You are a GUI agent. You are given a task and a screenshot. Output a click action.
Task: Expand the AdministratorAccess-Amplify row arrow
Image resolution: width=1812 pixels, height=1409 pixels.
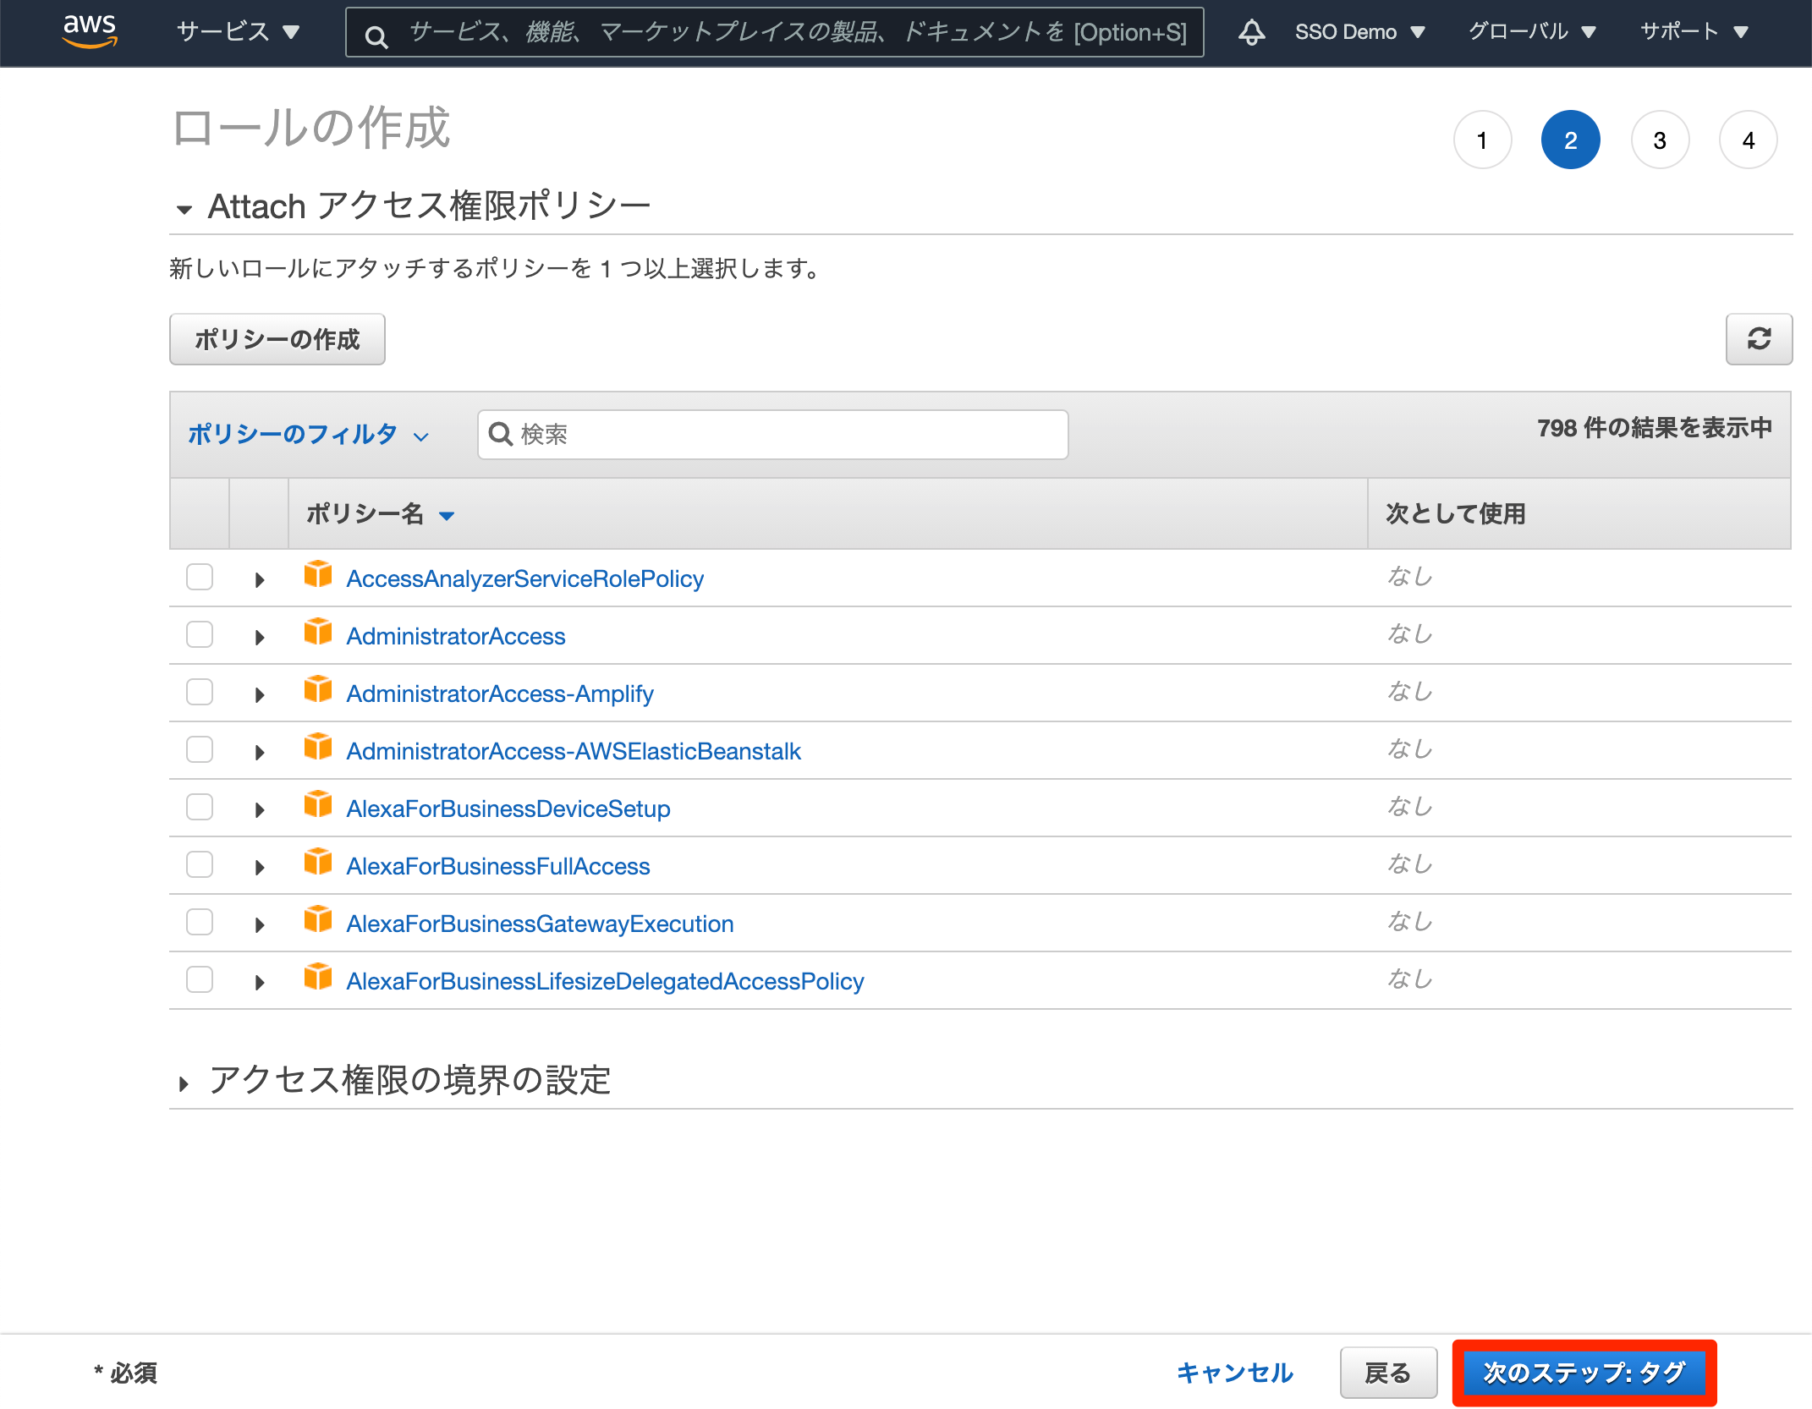coord(260,695)
